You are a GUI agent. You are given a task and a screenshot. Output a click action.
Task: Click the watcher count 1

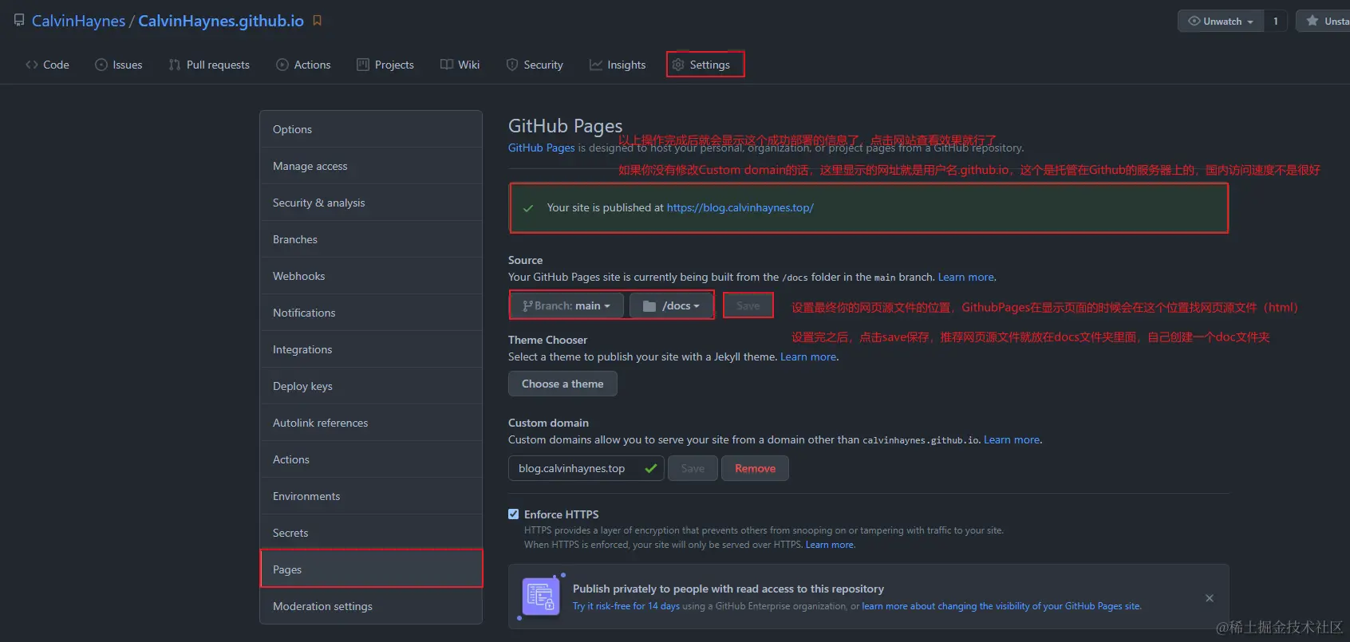[x=1276, y=22]
